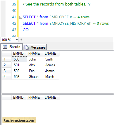Click the GO keyword on line 43
The image size is (114, 125).
(x=25, y=30)
